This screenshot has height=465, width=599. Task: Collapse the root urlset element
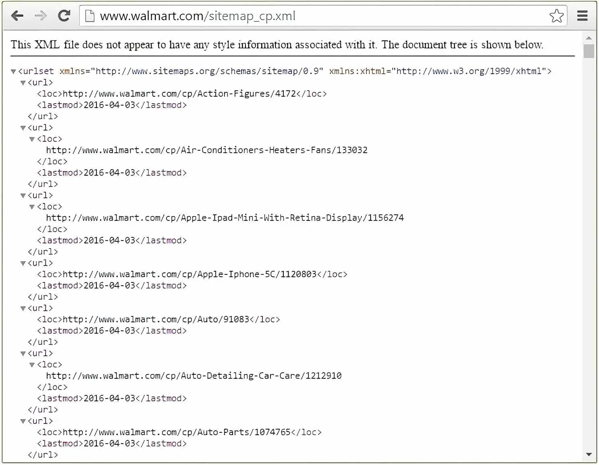pos(13,71)
